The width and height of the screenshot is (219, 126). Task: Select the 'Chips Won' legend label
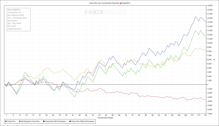(x=11, y=121)
